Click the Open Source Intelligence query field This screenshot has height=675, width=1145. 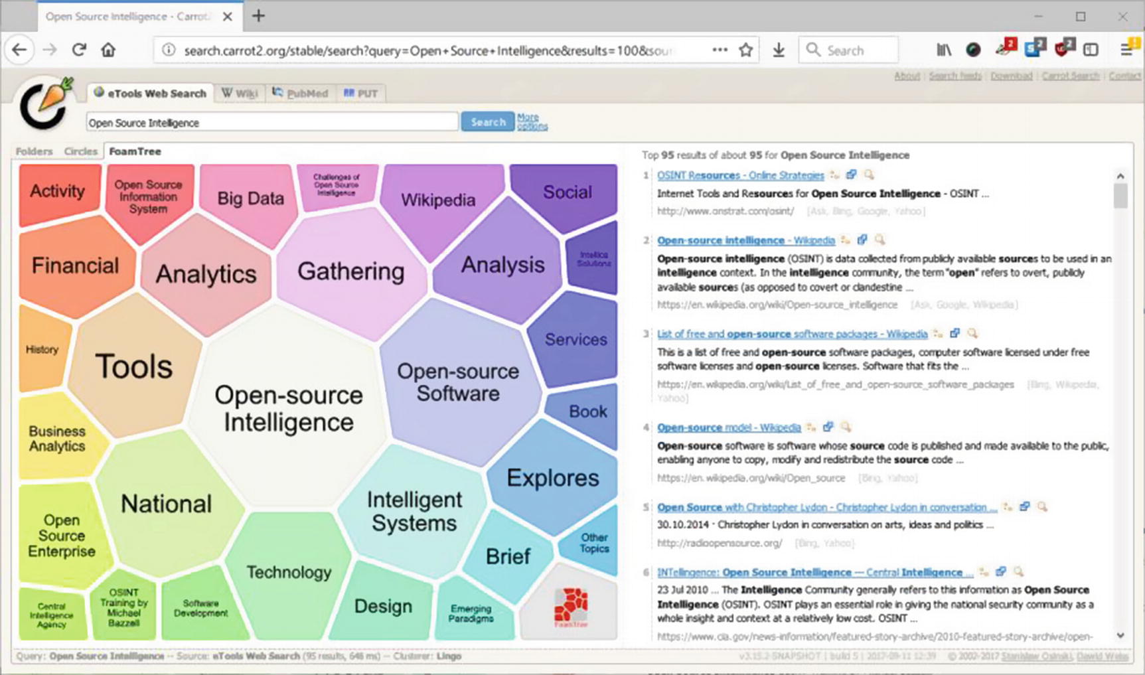[x=271, y=122]
